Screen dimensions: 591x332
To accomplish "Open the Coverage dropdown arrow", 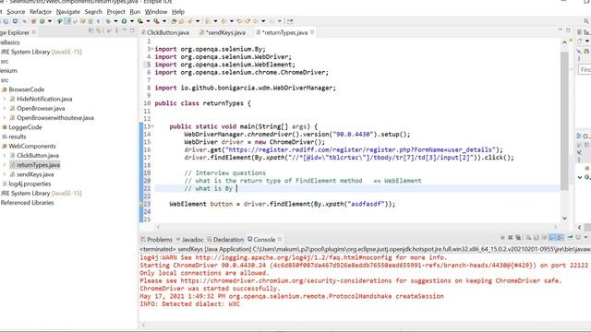I will click(x=148, y=21).
